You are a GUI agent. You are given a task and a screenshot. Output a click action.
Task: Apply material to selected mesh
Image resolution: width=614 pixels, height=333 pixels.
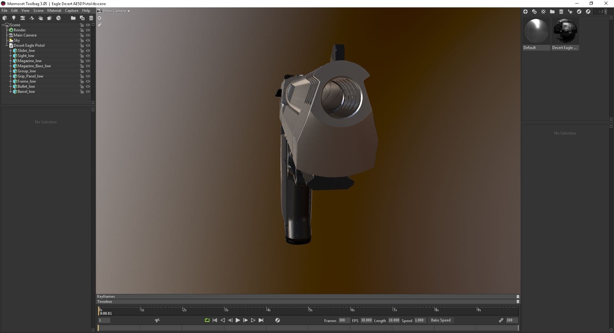[x=570, y=12]
